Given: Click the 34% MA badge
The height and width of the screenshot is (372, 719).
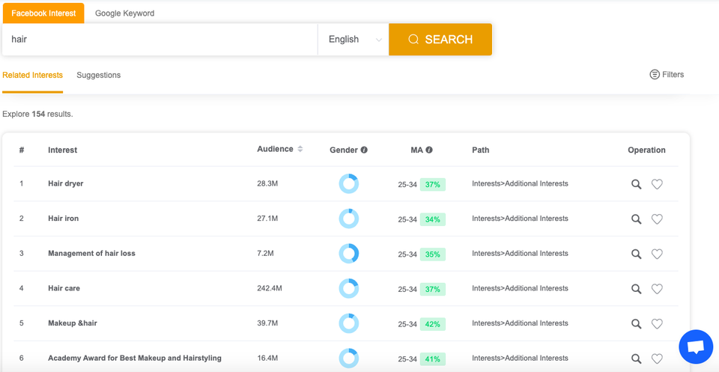Looking at the screenshot, I should click(x=432, y=219).
